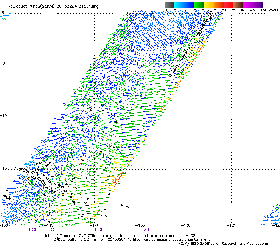Click the '-5' latitude axis label
The image size is (280, 246).
pyautogui.click(x=3, y=64)
